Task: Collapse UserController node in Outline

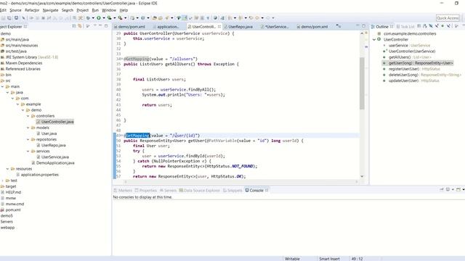Action: (x=374, y=39)
